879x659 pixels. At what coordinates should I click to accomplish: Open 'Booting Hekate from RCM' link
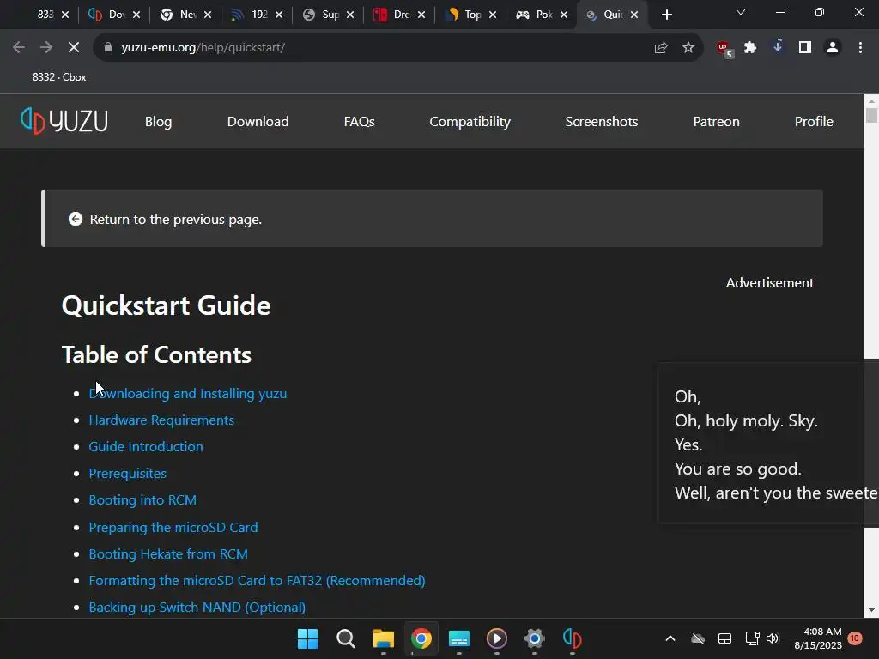[168, 553]
